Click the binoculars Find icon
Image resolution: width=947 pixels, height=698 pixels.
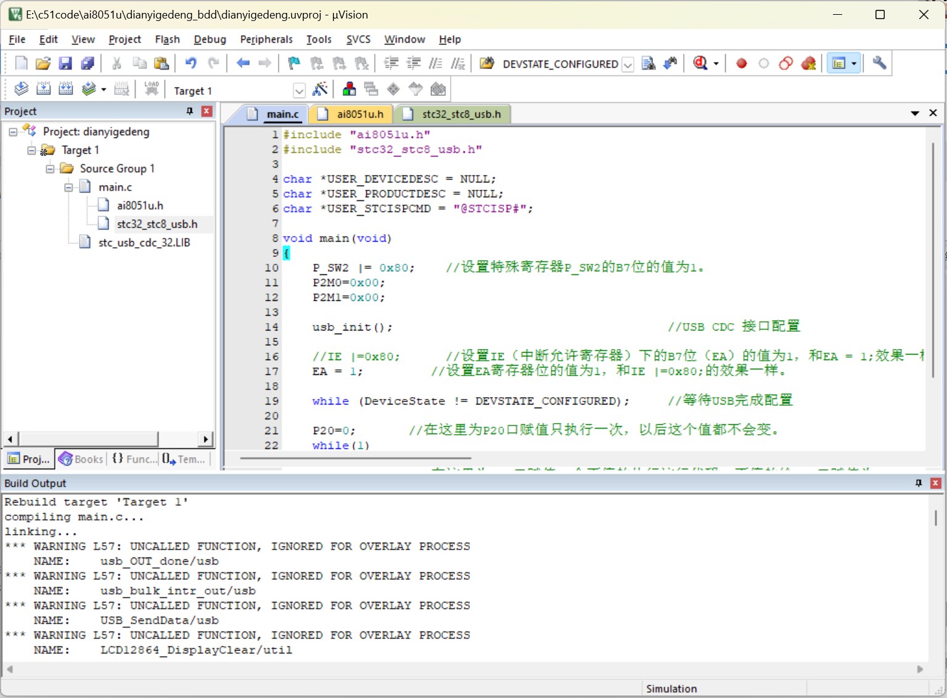[648, 63]
